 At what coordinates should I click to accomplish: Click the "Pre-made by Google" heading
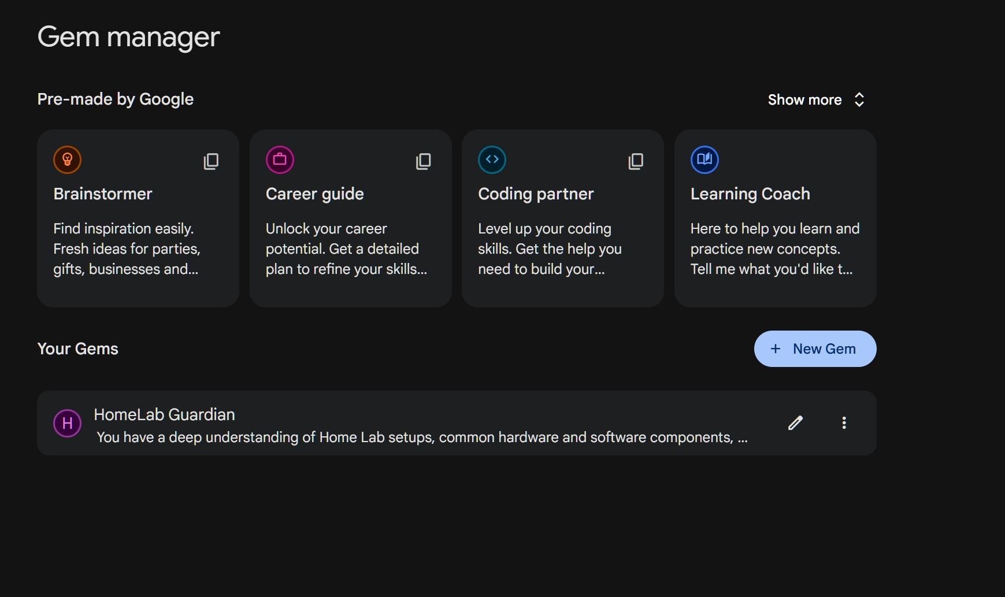tap(116, 99)
